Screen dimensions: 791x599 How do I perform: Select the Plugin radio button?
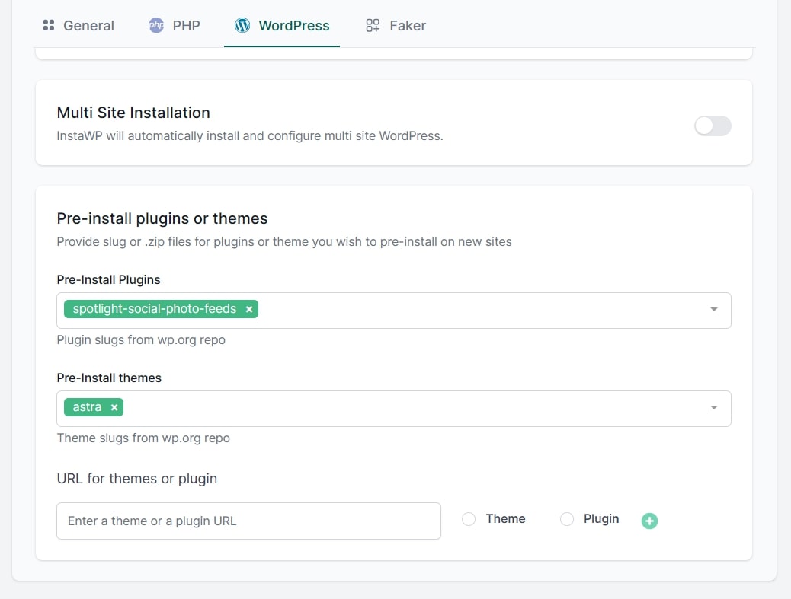[x=567, y=519]
